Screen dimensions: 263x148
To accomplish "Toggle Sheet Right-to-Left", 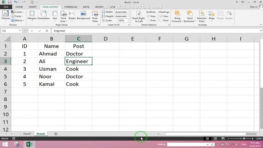I will coord(138,16).
